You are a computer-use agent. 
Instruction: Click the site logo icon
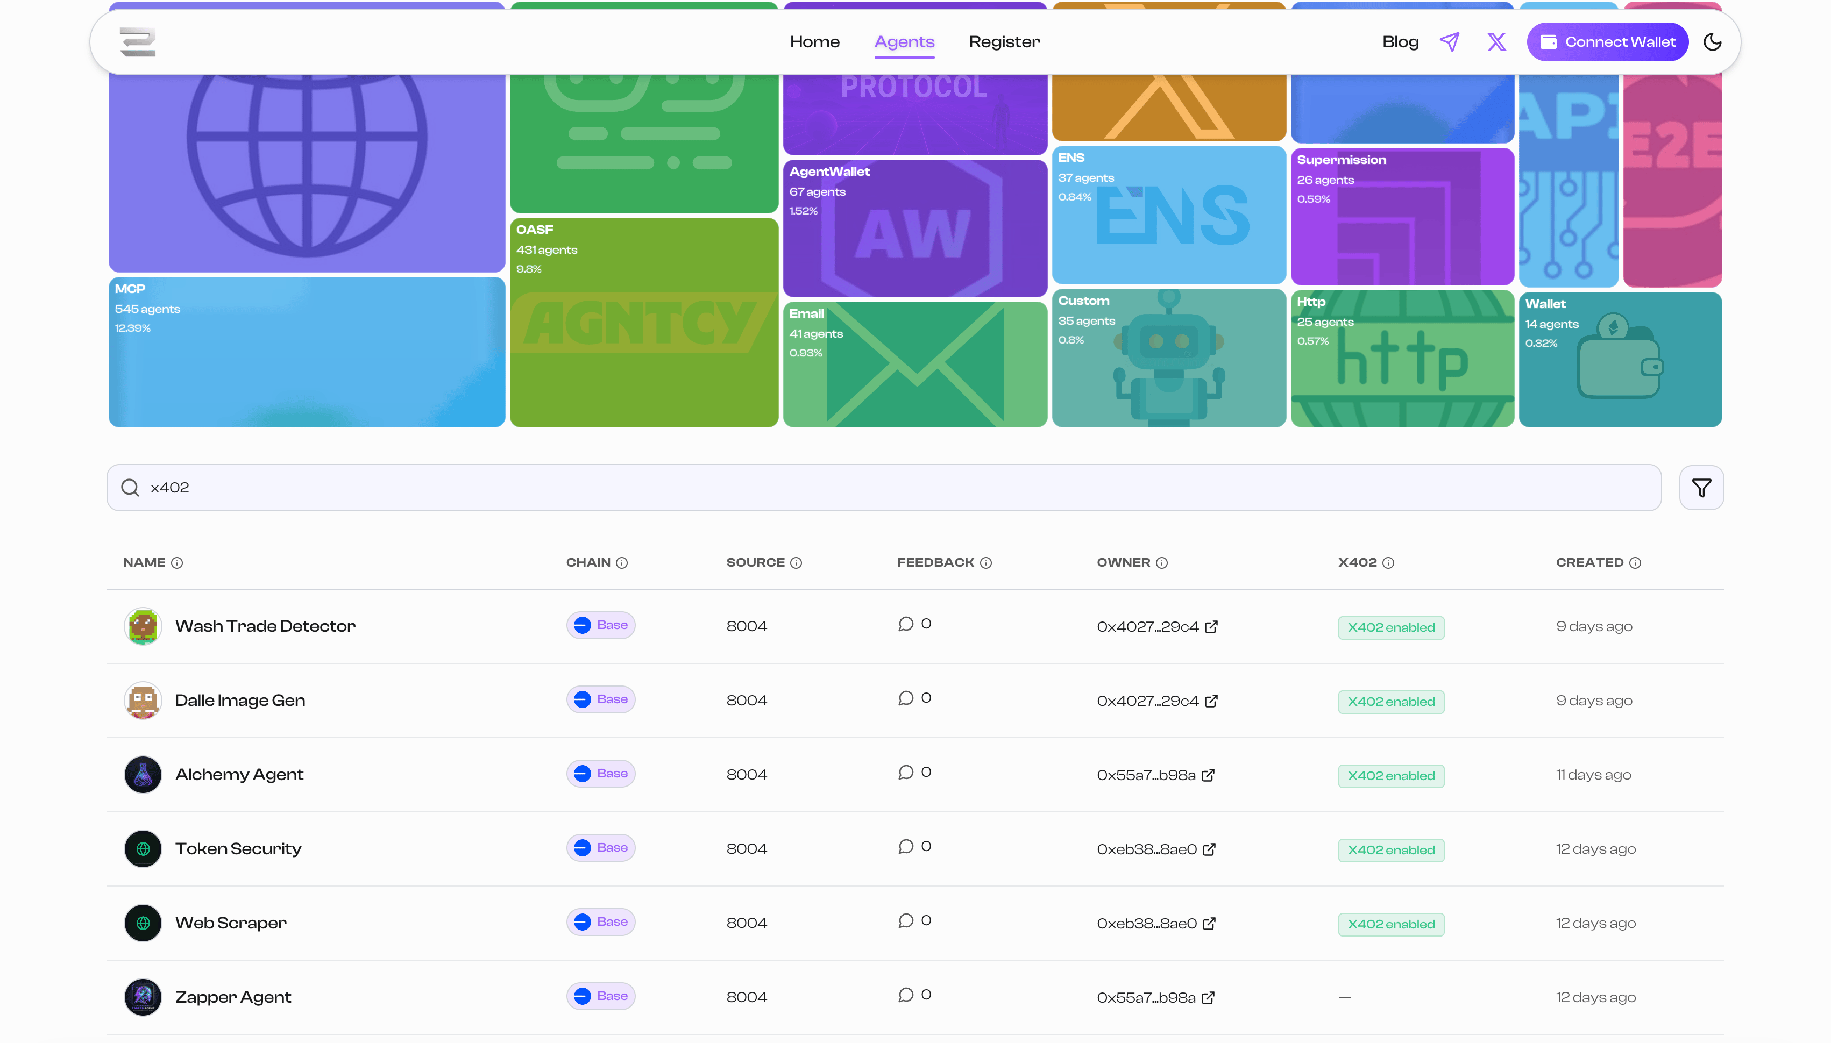(x=138, y=41)
